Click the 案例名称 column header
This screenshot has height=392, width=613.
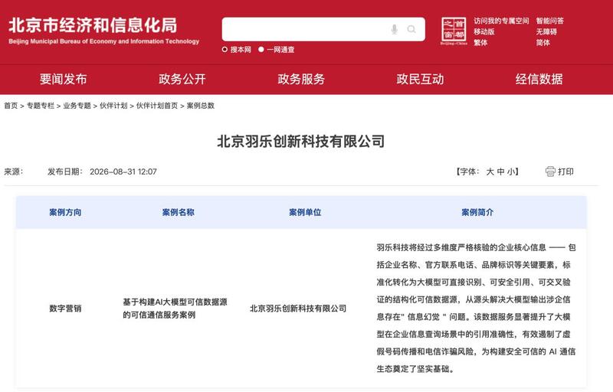[179, 212]
